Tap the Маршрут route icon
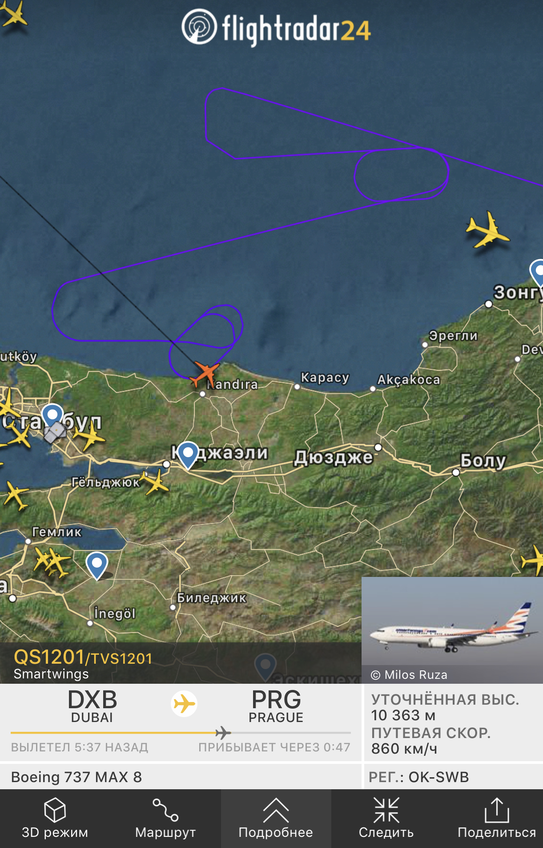The image size is (543, 848). [165, 819]
